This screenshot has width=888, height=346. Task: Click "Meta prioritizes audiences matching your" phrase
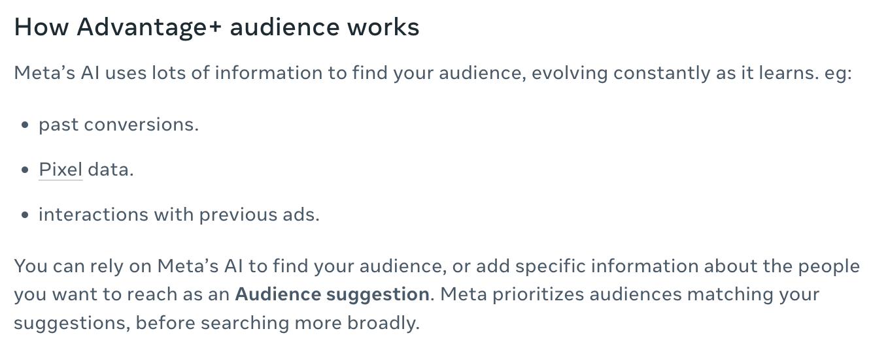click(x=630, y=294)
